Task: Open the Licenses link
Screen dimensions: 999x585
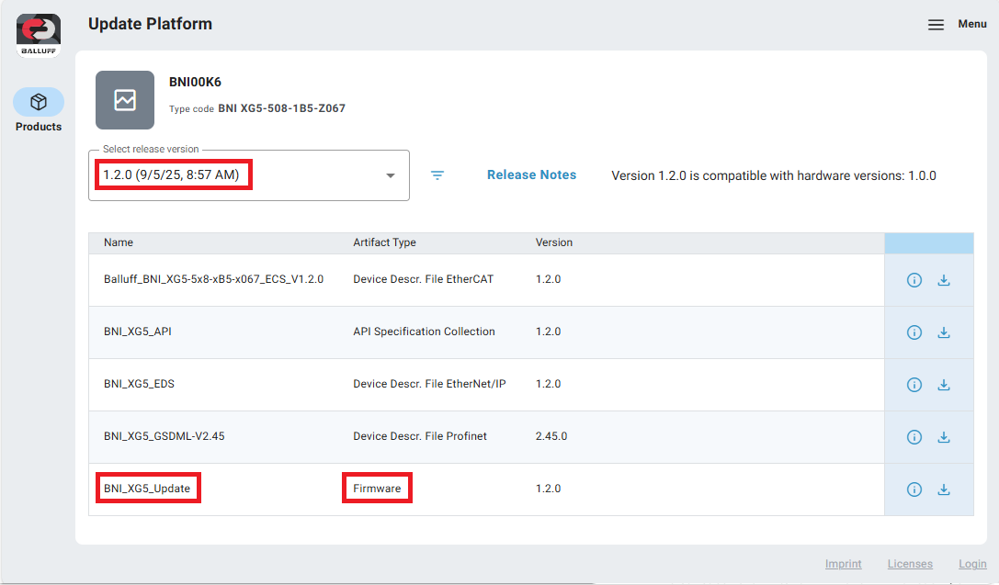Action: [909, 564]
